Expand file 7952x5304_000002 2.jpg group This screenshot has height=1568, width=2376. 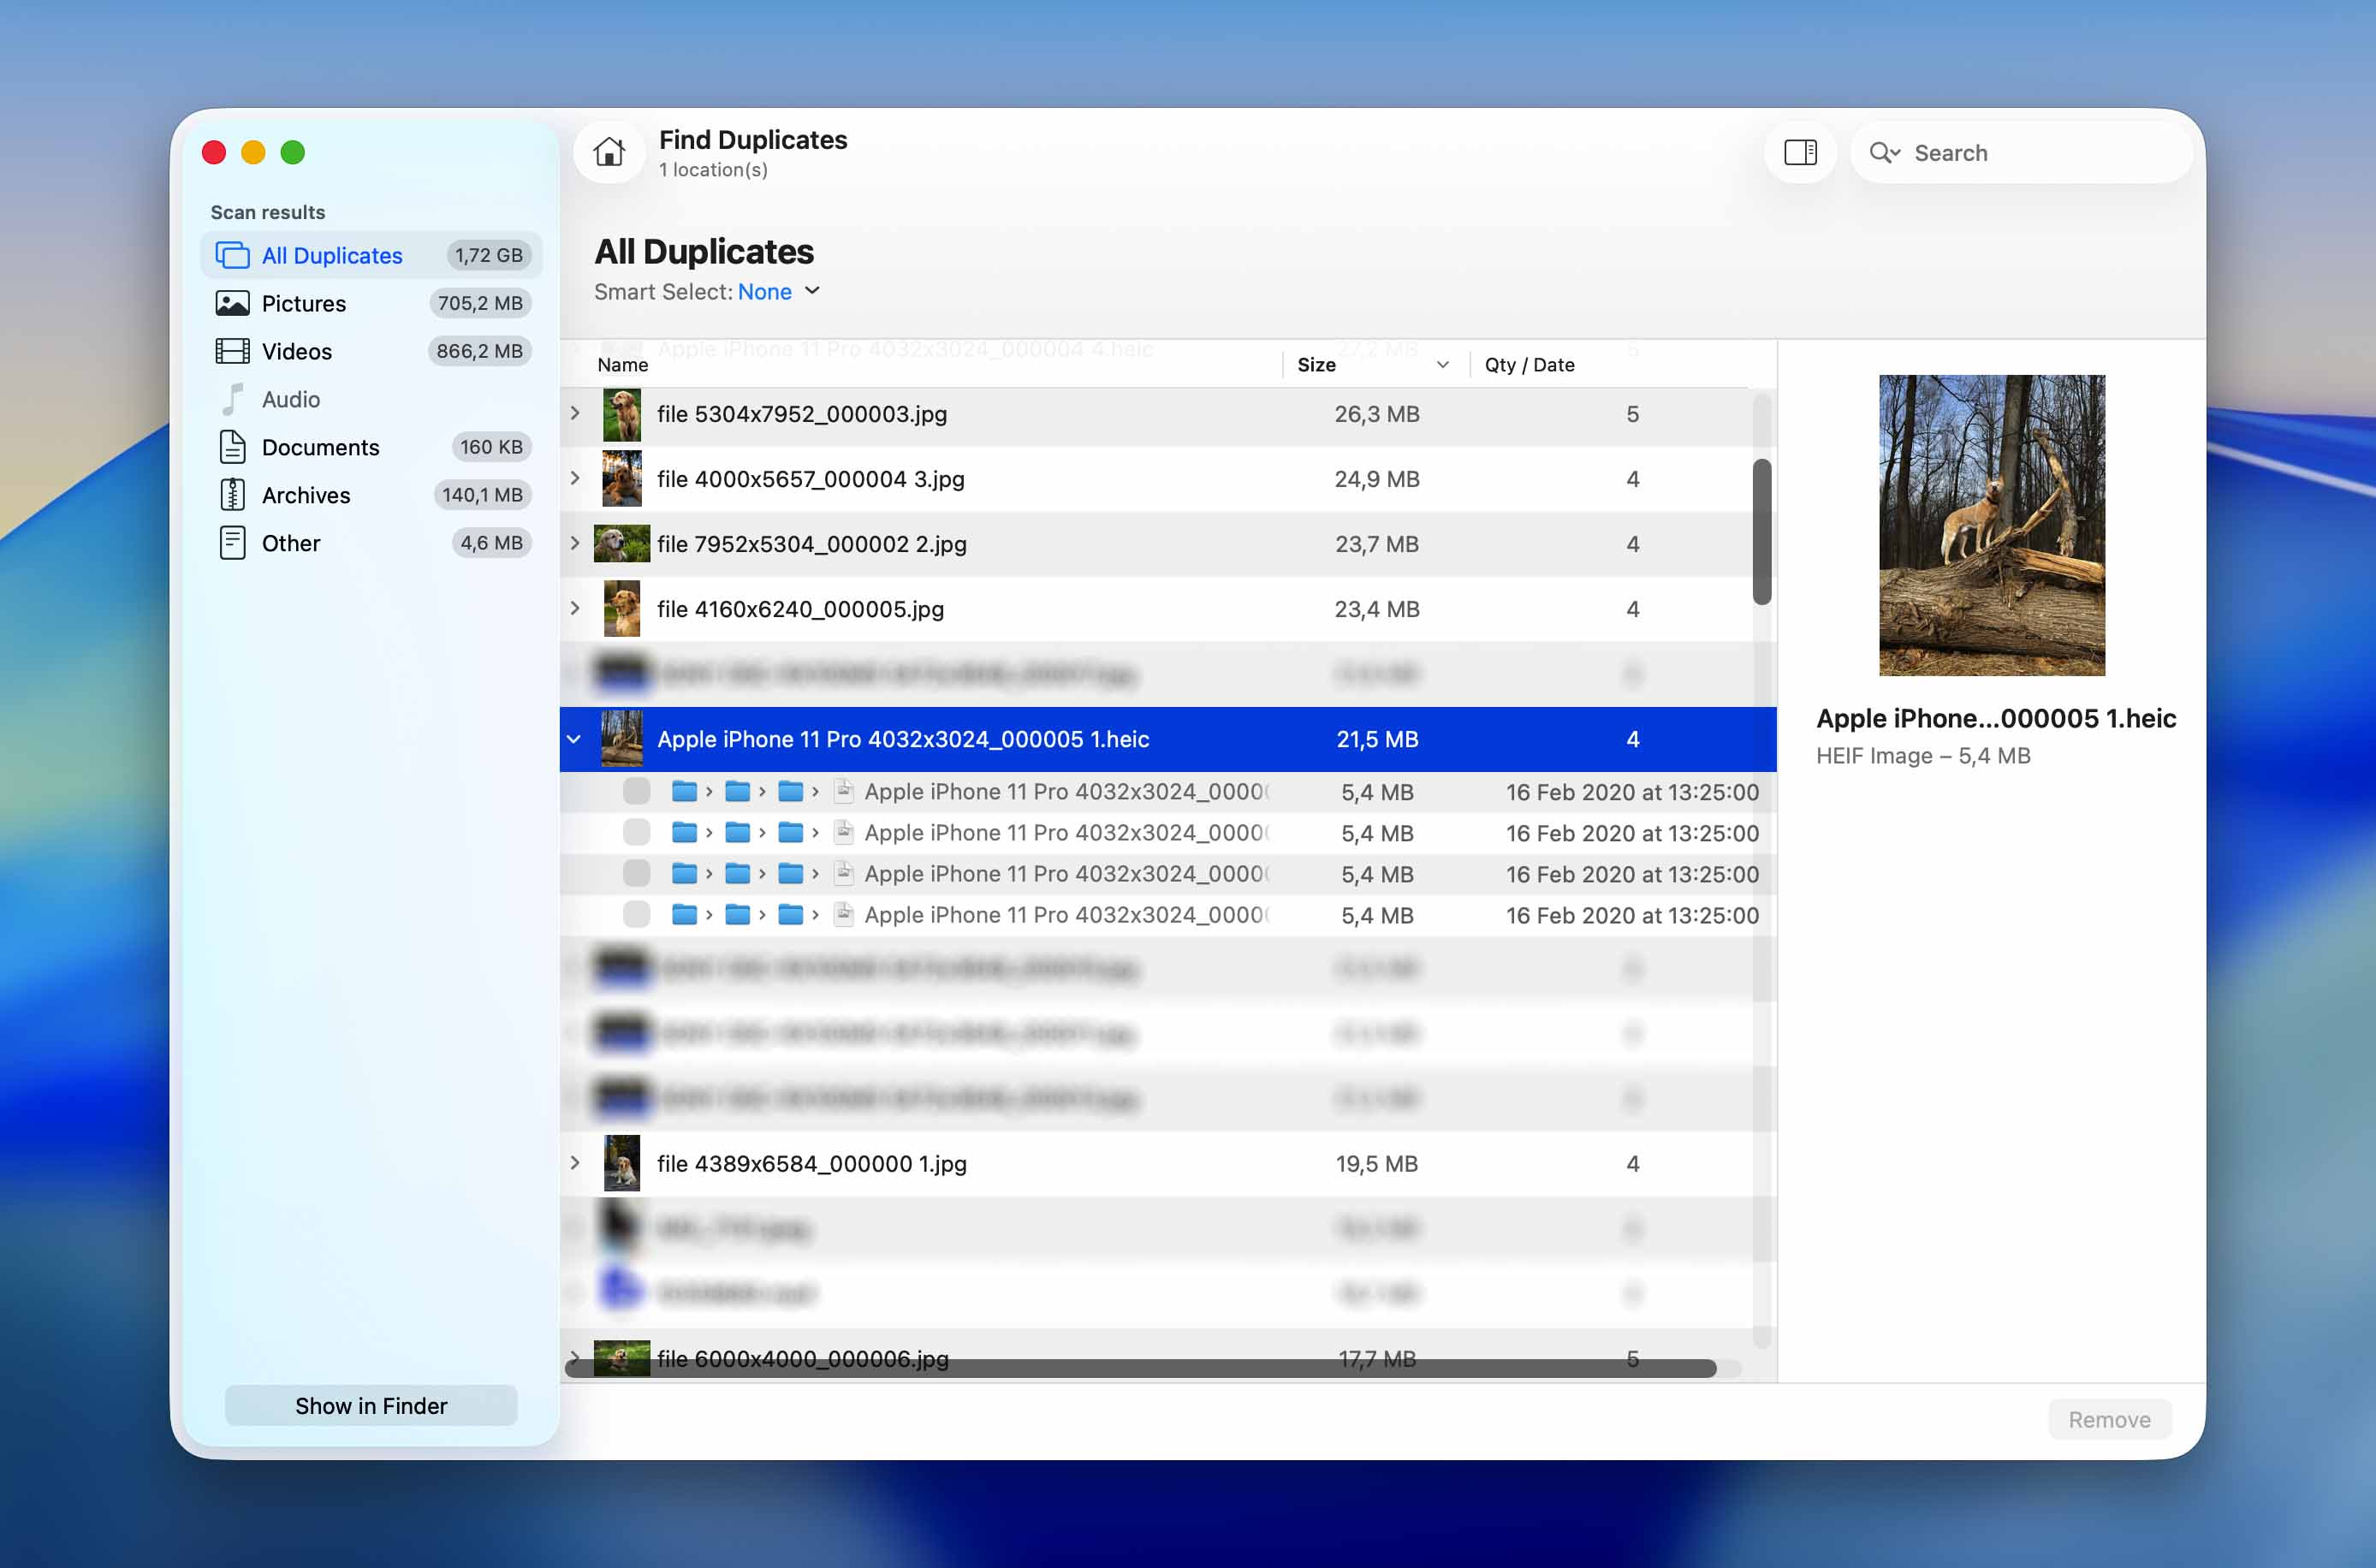pyautogui.click(x=575, y=543)
